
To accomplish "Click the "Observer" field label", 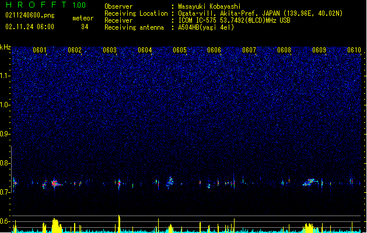I will (x=118, y=6).
